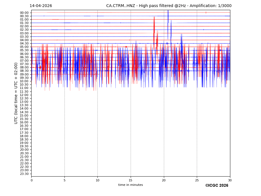Click the vertical UTC local time axis label
Screen dimensions: 261x196
[16, 93]
